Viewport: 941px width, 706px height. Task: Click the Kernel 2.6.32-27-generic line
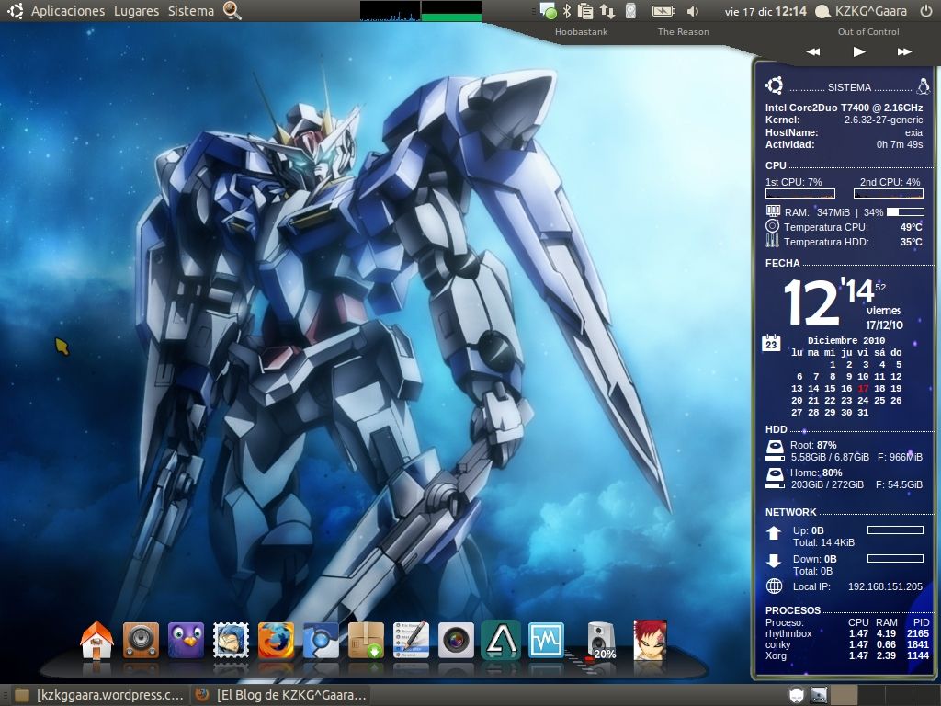click(x=844, y=120)
